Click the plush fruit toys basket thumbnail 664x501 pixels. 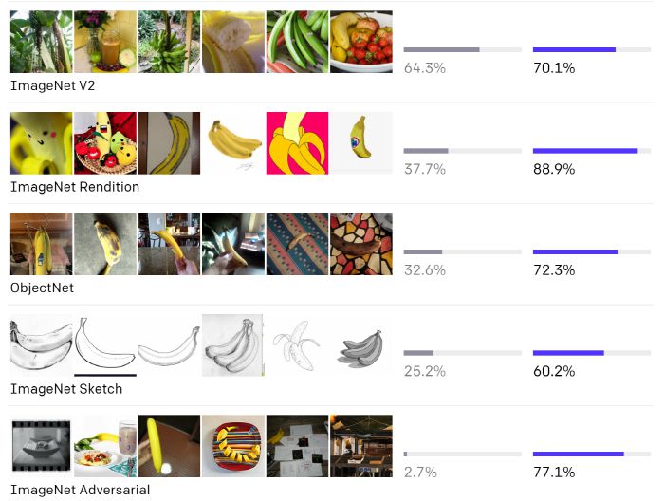click(105, 142)
